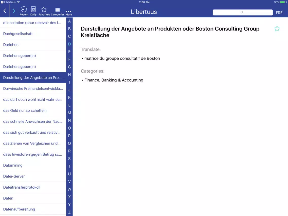
Task: Open the 'Darlehen' entry
Action: (33, 45)
